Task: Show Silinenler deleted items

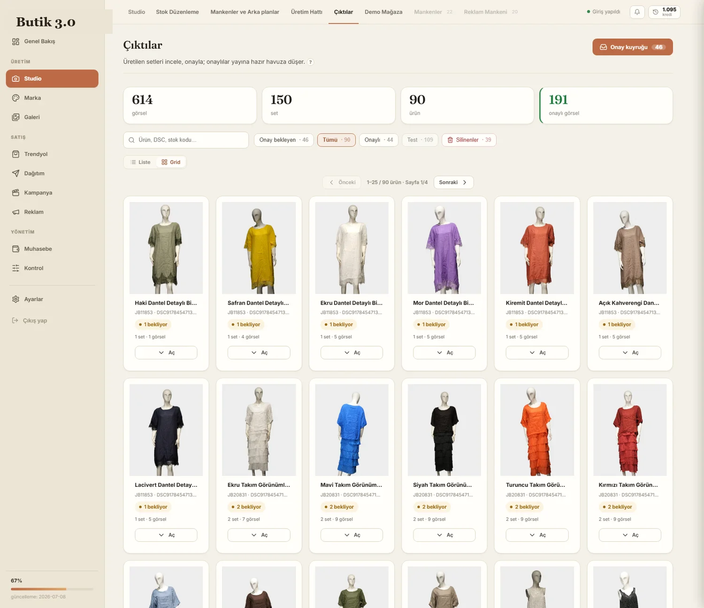Action: coord(469,140)
